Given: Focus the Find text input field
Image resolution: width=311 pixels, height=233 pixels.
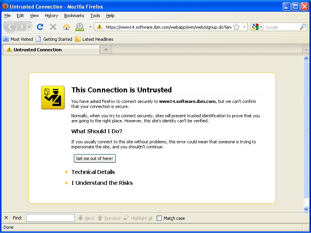Looking at the screenshot, I should tap(50, 218).
